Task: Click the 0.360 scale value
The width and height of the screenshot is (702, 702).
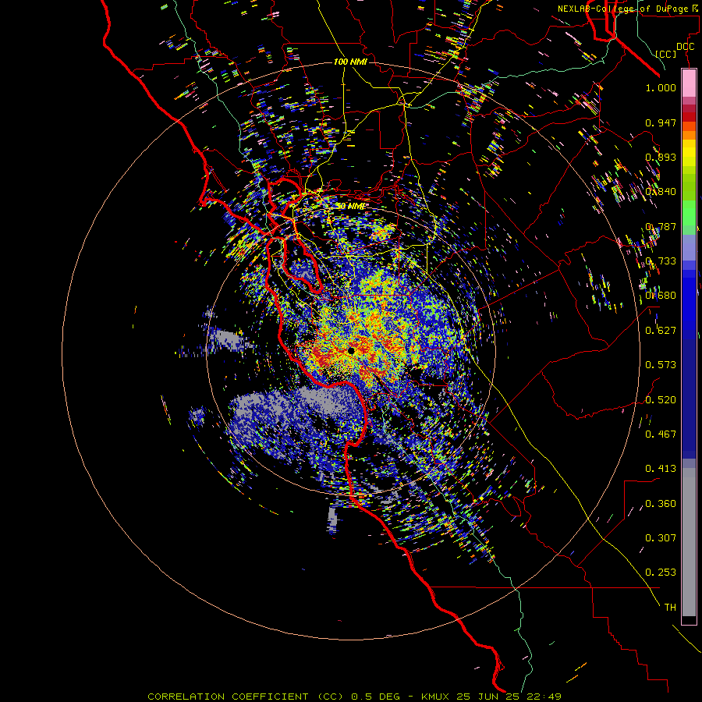Action: pos(661,504)
